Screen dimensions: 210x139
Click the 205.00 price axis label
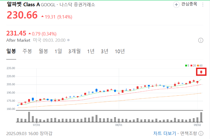tap(11, 84)
